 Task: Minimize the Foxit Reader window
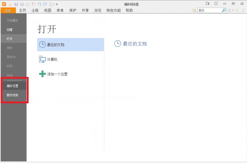click(225, 4)
